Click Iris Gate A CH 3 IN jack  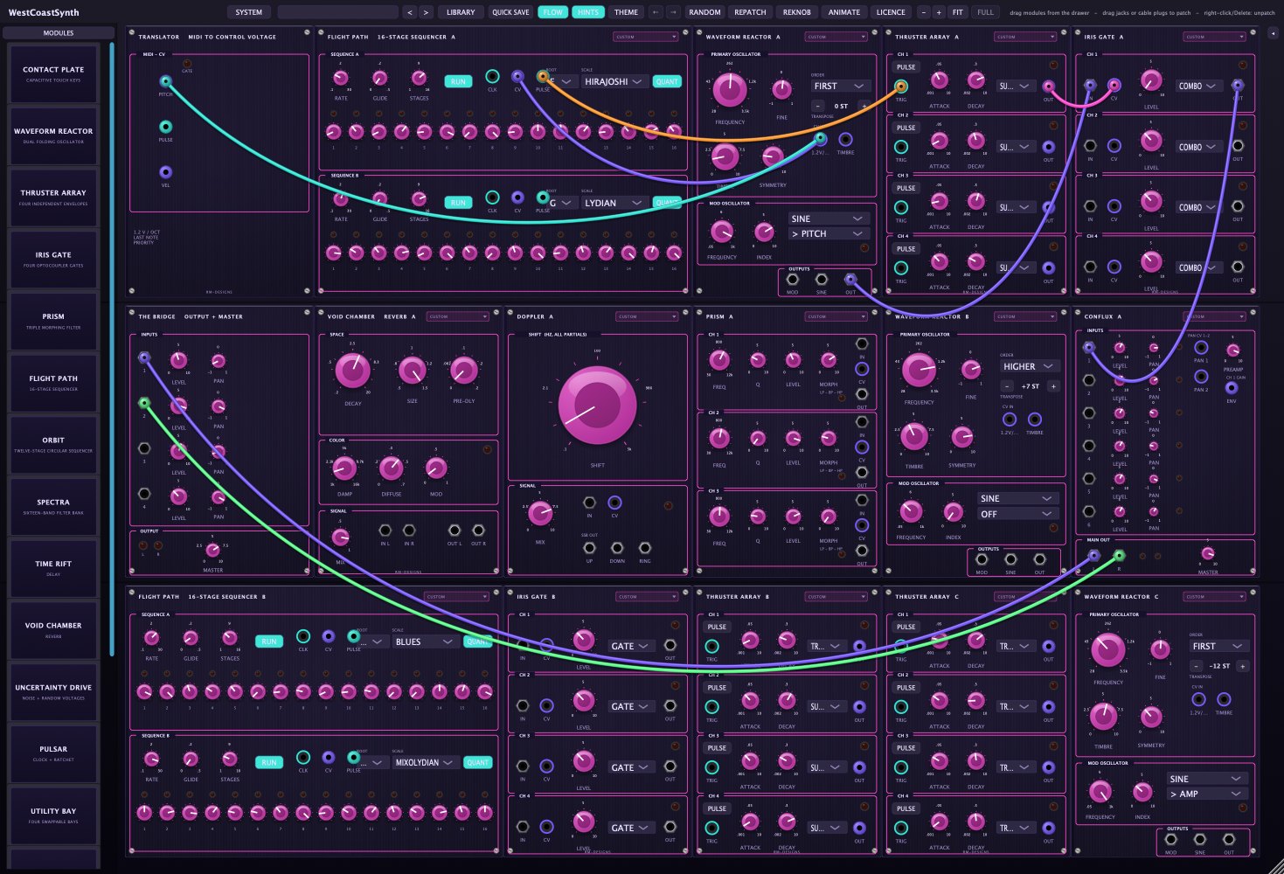point(1090,207)
